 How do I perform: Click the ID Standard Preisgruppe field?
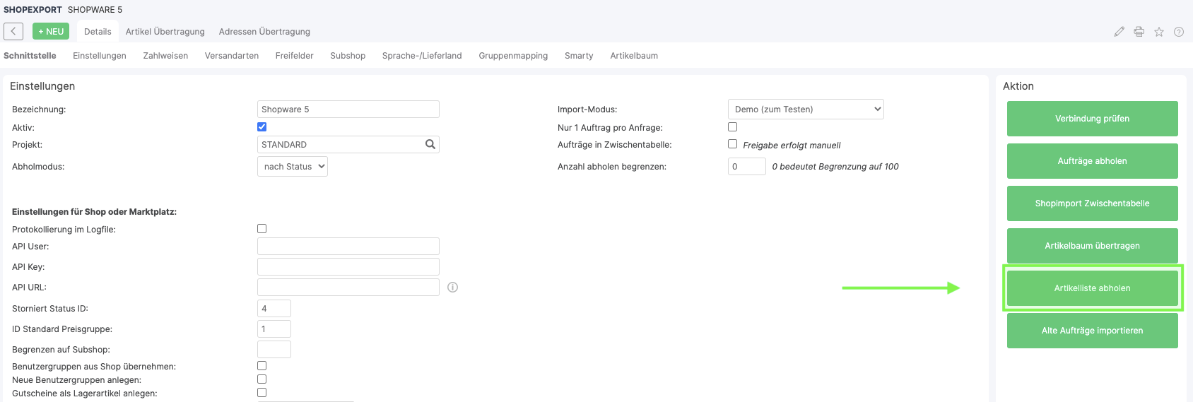[x=274, y=329]
